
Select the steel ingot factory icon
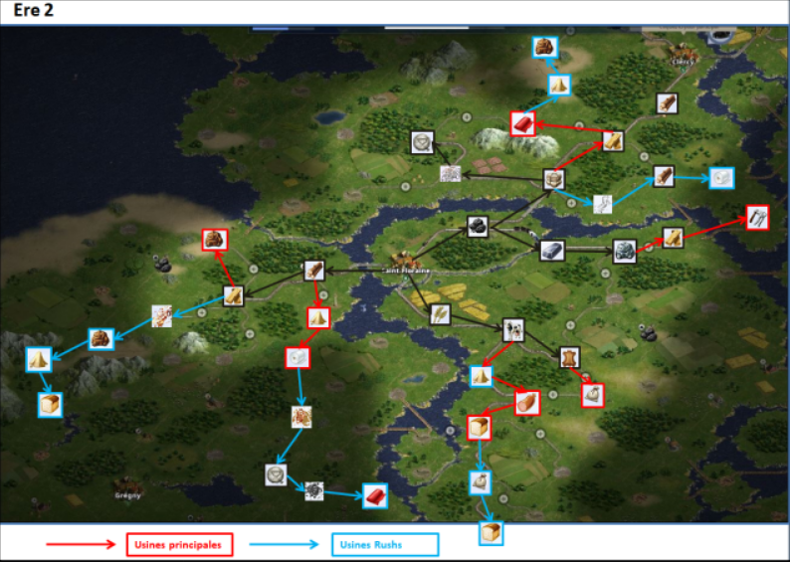coord(552,250)
